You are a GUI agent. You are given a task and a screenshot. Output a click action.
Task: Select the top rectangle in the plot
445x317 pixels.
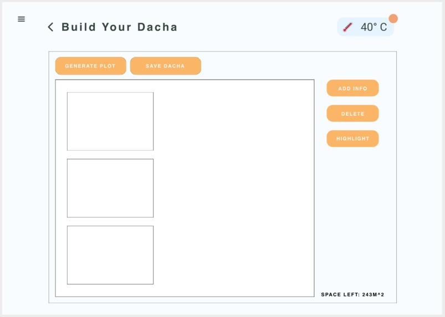tap(110, 121)
